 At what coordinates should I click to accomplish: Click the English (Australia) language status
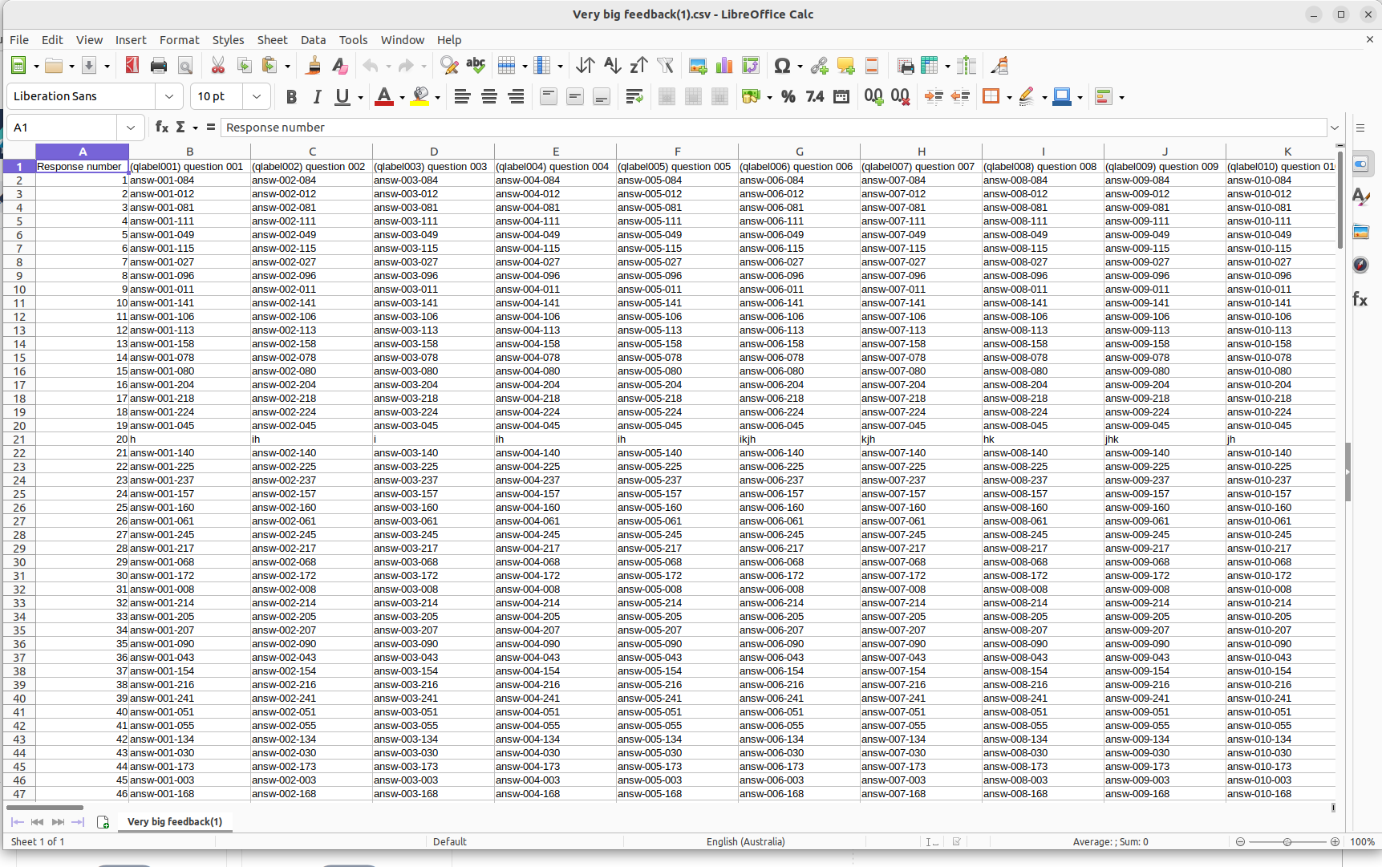tap(745, 841)
